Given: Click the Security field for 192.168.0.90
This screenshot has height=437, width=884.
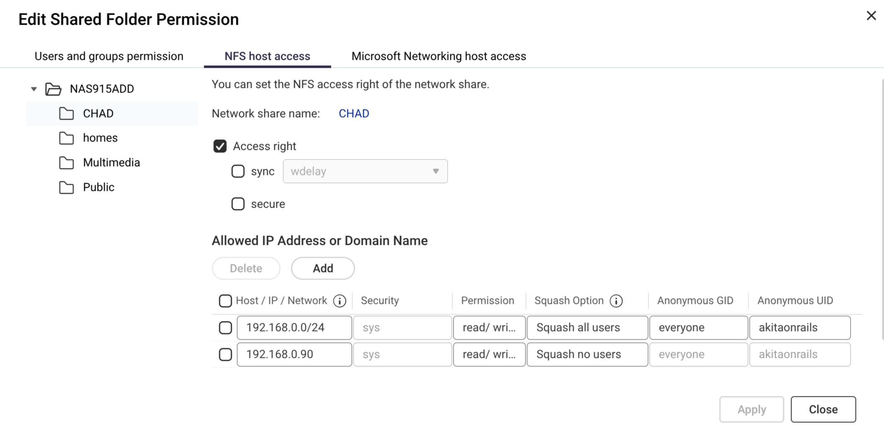Looking at the screenshot, I should 402,355.
